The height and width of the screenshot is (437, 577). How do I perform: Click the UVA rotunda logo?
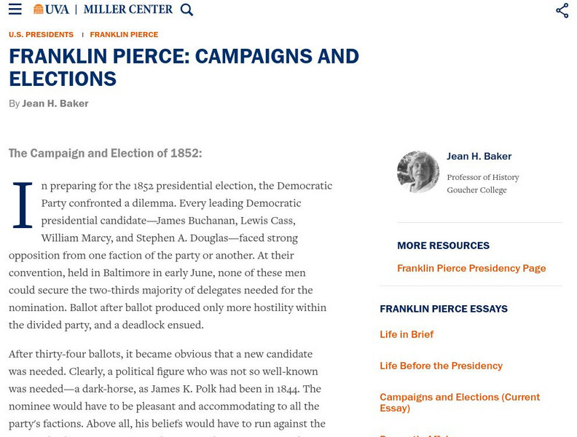tap(39, 9)
